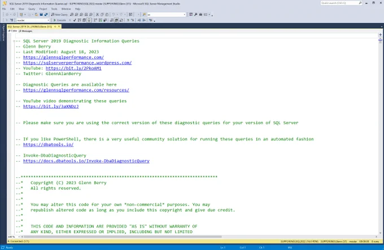Click the vertical scrollbar down arrow
384x250 pixels.
coord(380,233)
